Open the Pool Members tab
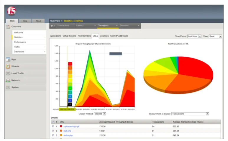This screenshot has height=141, width=228. pos(84,36)
